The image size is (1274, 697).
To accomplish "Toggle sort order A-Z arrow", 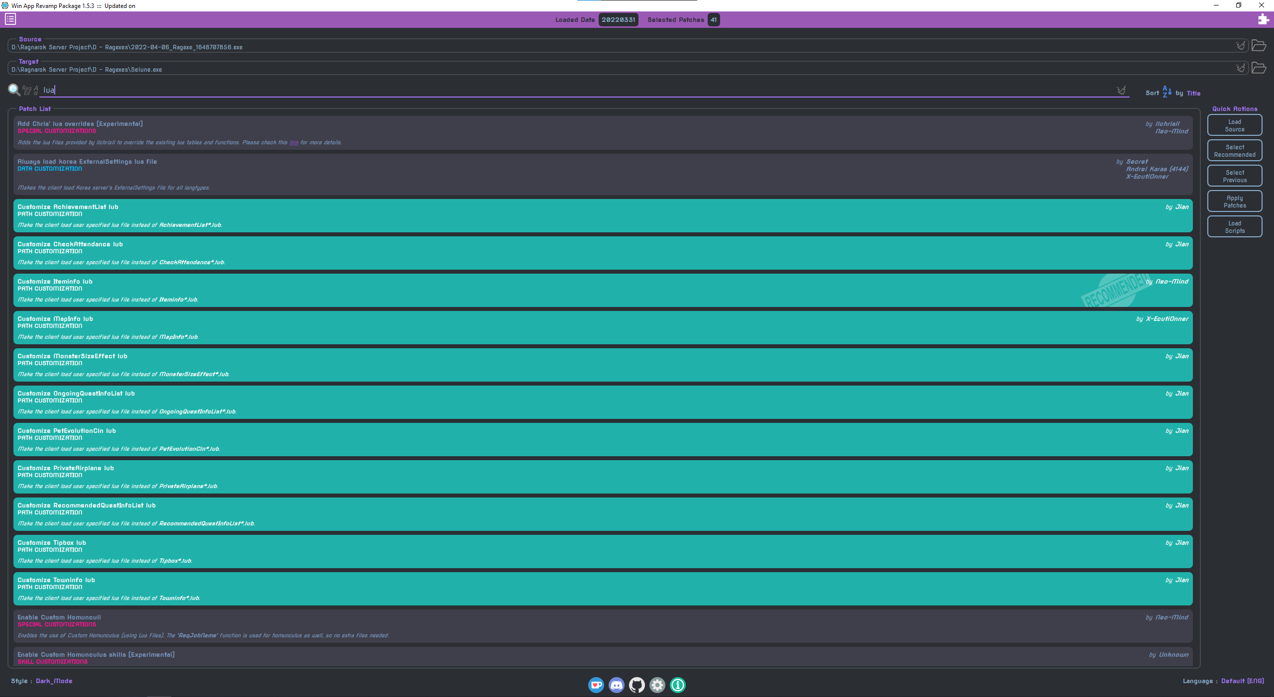I will pyautogui.click(x=1167, y=92).
